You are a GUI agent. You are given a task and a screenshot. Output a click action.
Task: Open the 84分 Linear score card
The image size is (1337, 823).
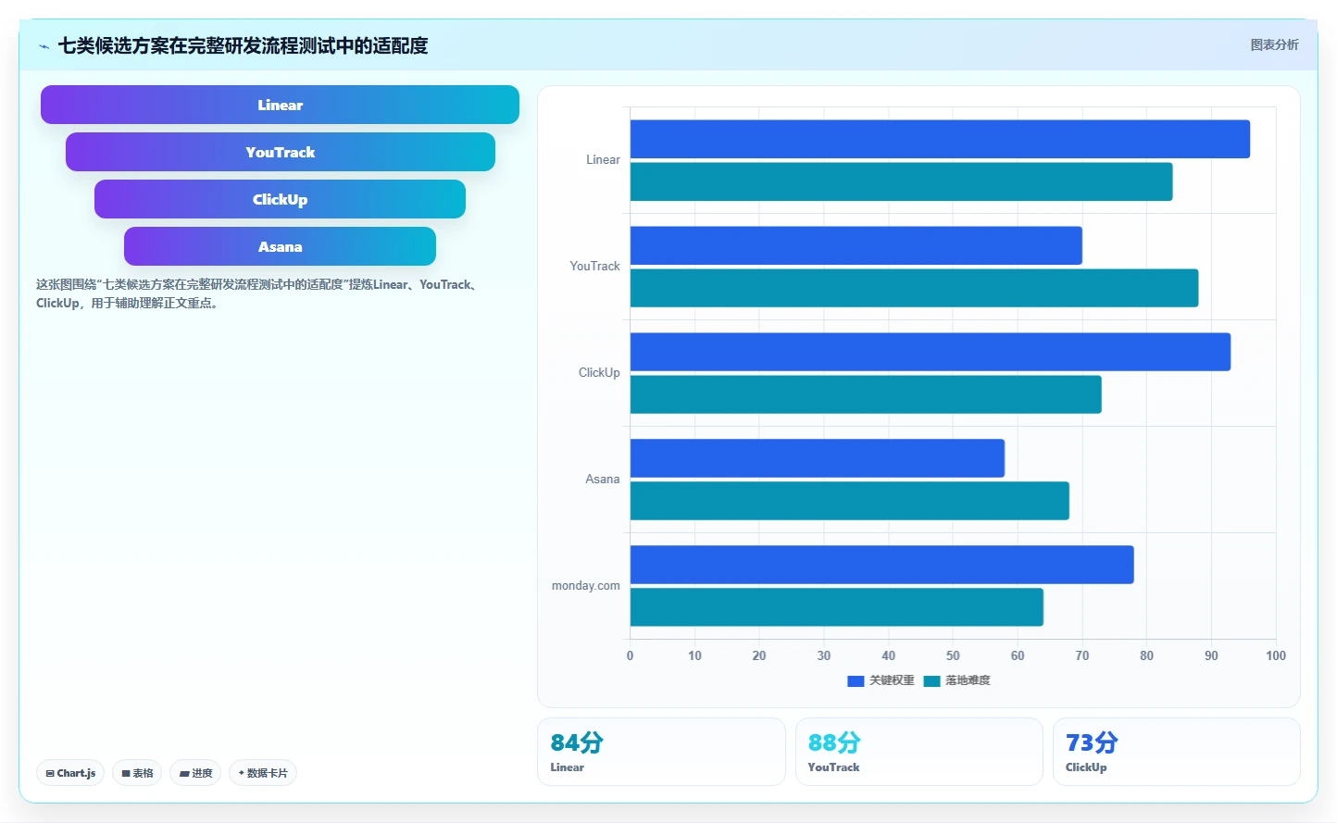661,752
